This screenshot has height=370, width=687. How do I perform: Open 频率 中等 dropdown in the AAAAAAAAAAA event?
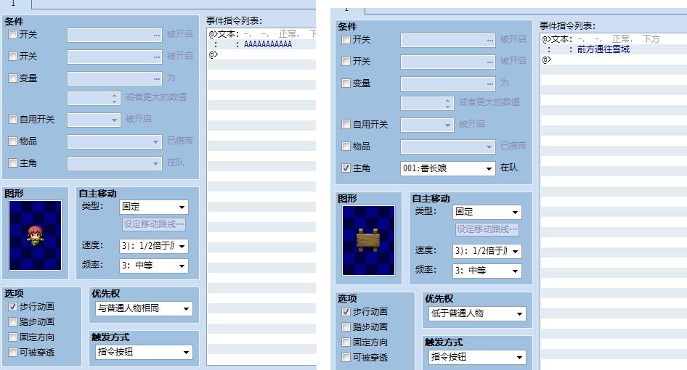coord(154,266)
